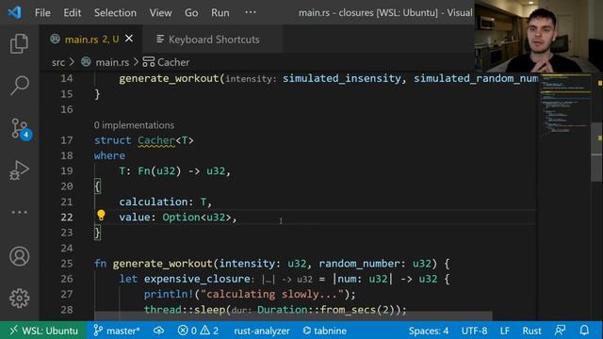603x339 pixels.
Task: Click the lightbulb code action on line 22
Action: pyautogui.click(x=101, y=216)
